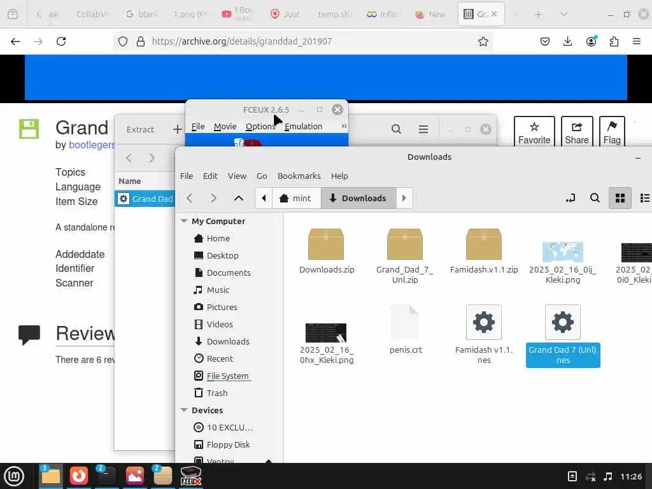
Task: Select Famidash.v1.1.zip archive
Action: 484,251
